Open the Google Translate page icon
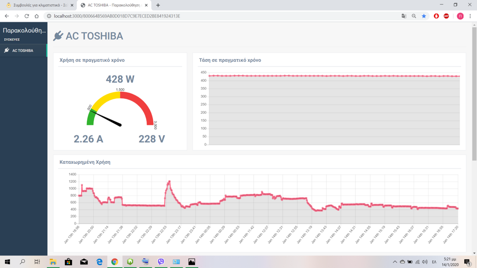Screen dimensions: 477x268 pos(404,16)
